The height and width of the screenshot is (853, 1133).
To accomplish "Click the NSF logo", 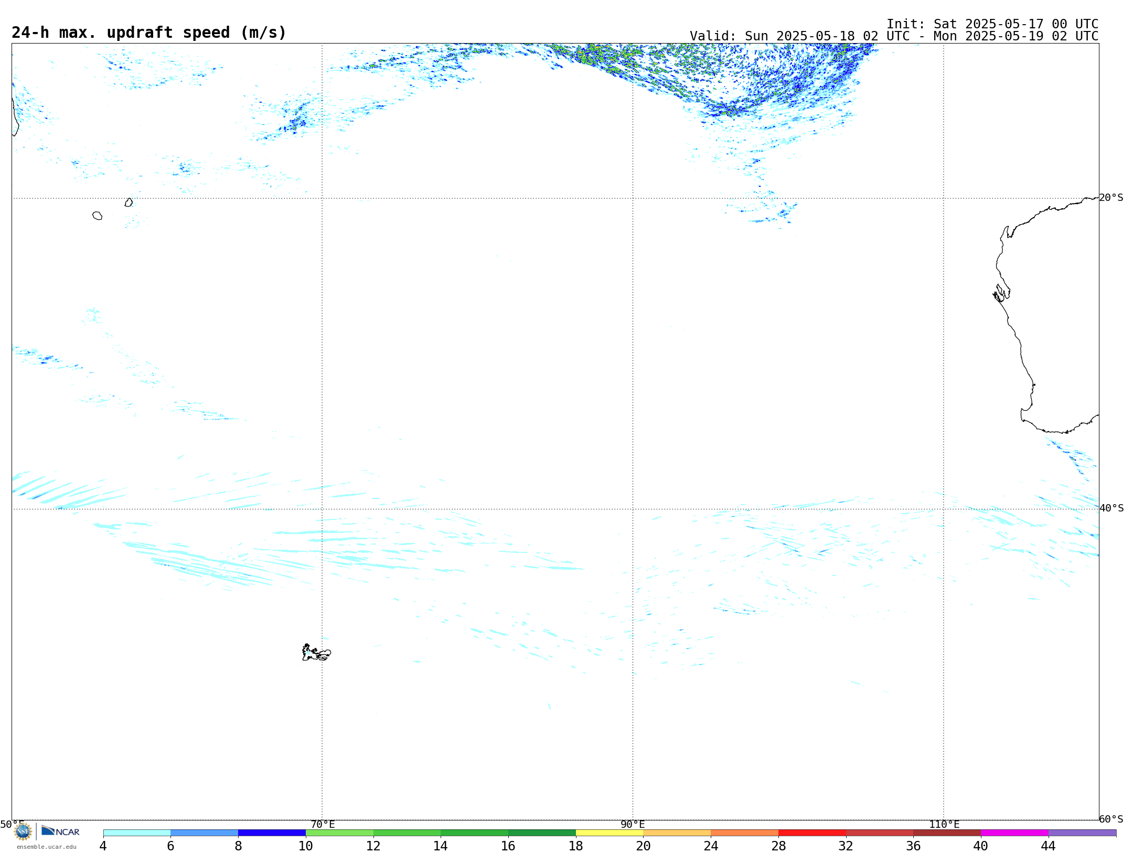I will point(23,831).
